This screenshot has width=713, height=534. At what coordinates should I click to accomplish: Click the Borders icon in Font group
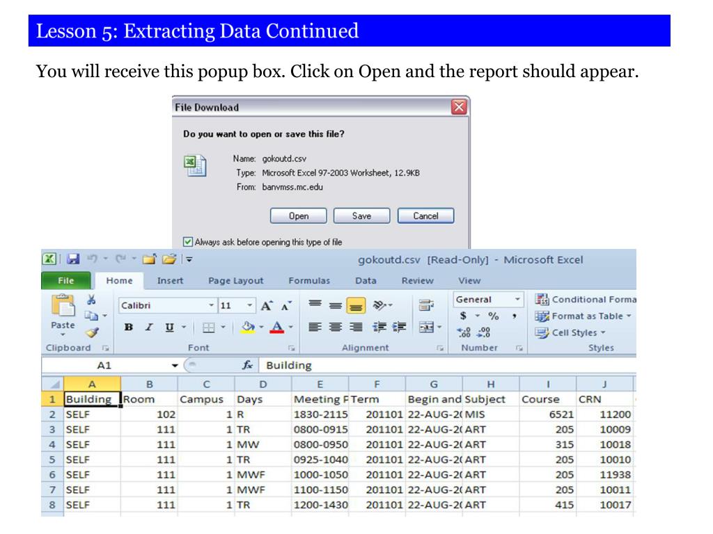[208, 327]
